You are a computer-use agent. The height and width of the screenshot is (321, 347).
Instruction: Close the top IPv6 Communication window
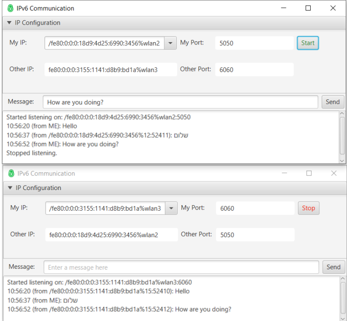[333, 8]
